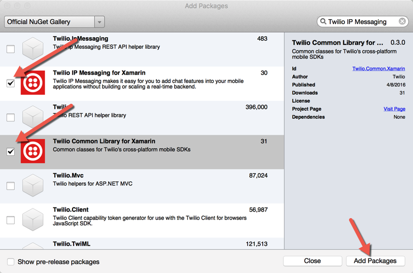
Task: Select the Twilio.Client package title
Action: [x=71, y=210]
